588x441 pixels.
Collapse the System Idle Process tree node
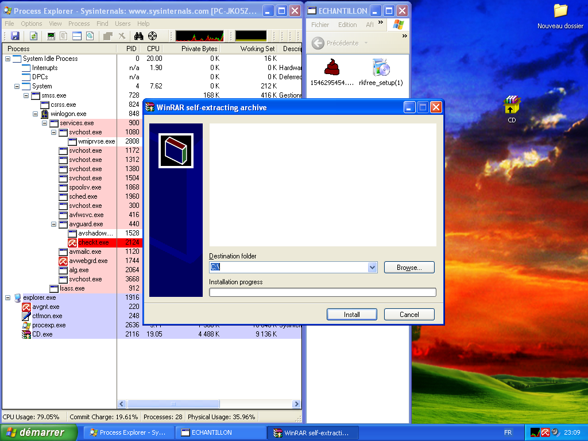click(x=7, y=59)
